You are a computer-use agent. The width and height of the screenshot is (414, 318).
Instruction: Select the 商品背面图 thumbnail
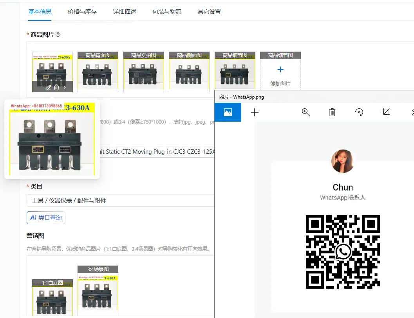click(98, 72)
